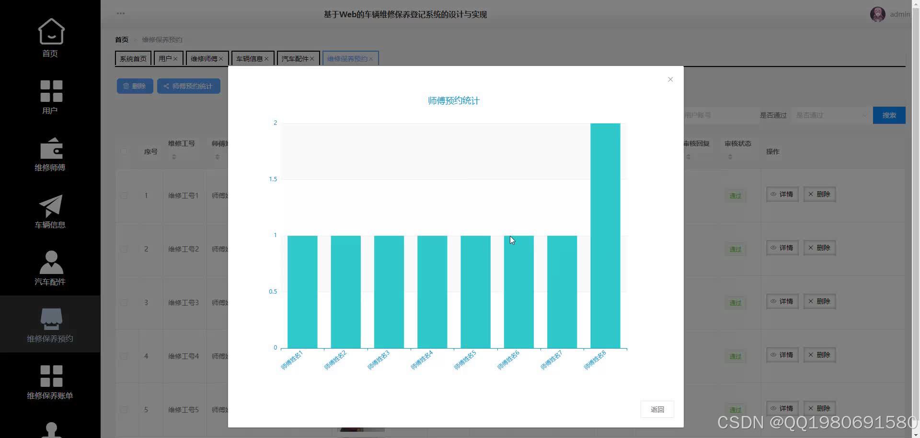Click the 师傅姓名1 bar in chart
Viewport: 920px width, 438px height.
(x=302, y=292)
